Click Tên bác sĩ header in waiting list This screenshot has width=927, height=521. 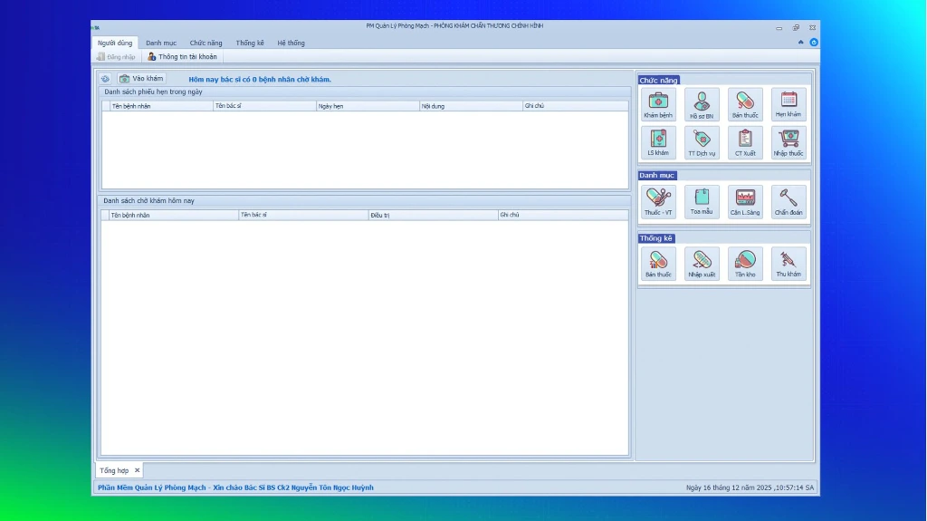[303, 215]
